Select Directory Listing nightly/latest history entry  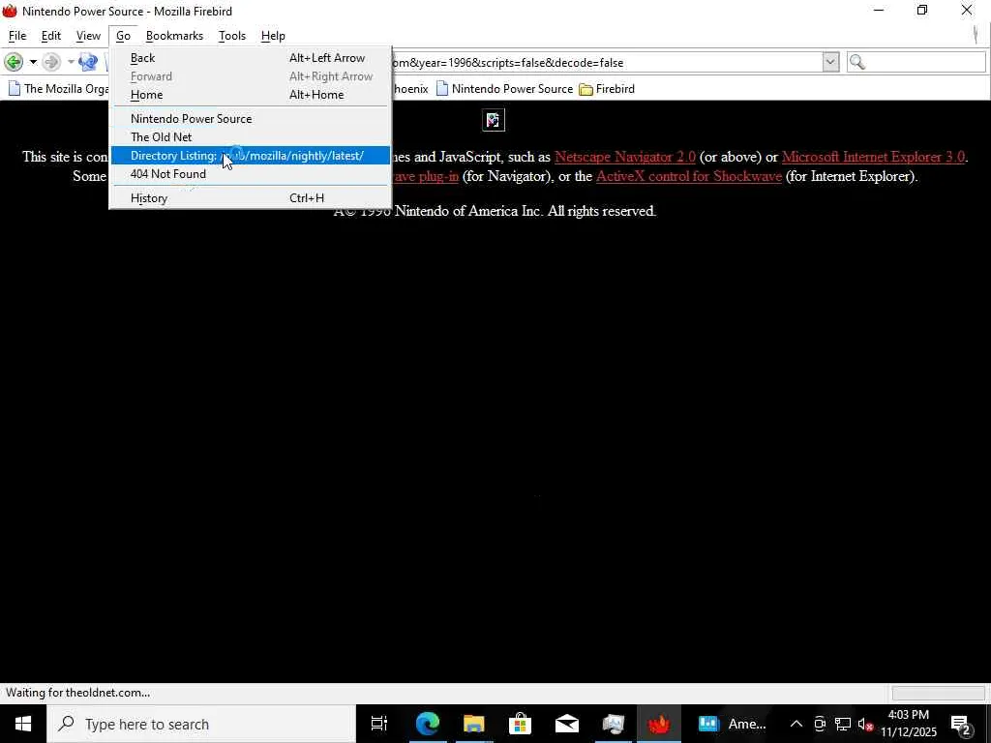pos(251,156)
